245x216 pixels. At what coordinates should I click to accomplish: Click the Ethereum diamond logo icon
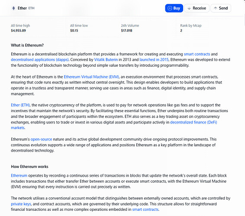pyautogui.click(x=13, y=8)
